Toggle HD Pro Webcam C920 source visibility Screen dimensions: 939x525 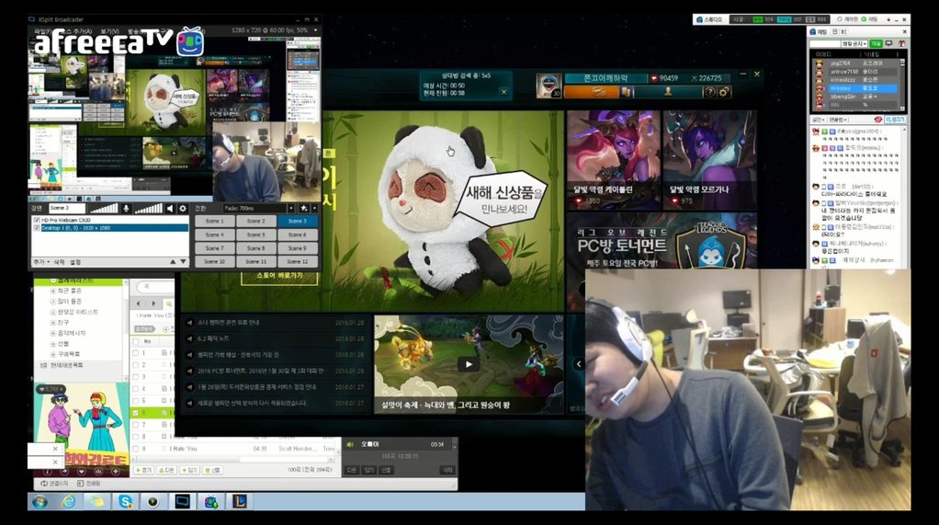pyautogui.click(x=37, y=220)
